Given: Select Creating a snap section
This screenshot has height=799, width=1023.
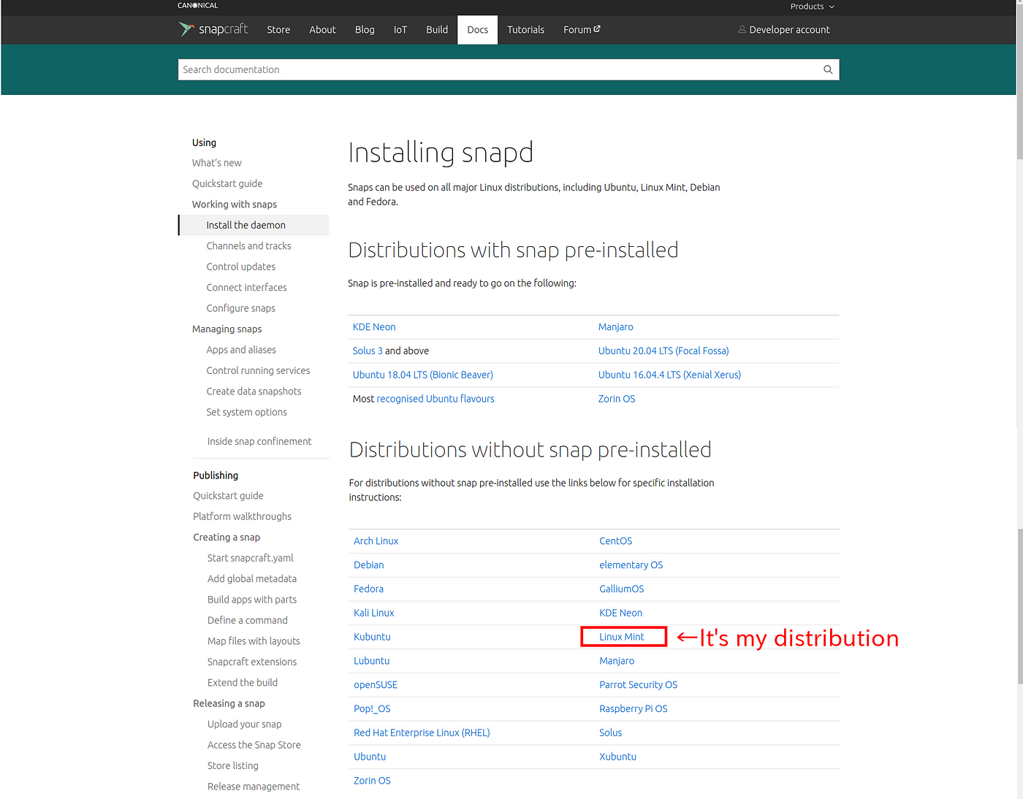Looking at the screenshot, I should (x=227, y=538).
